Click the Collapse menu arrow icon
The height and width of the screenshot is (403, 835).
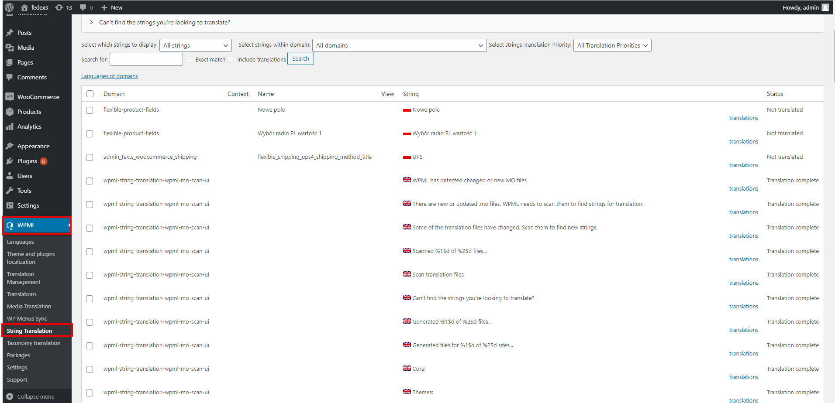coord(10,396)
